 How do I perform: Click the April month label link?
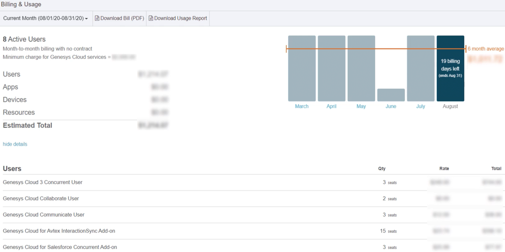[x=331, y=106]
